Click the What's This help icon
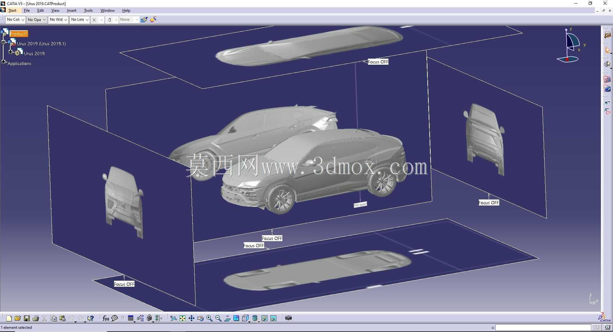This screenshot has width=613, height=332. tap(91, 318)
